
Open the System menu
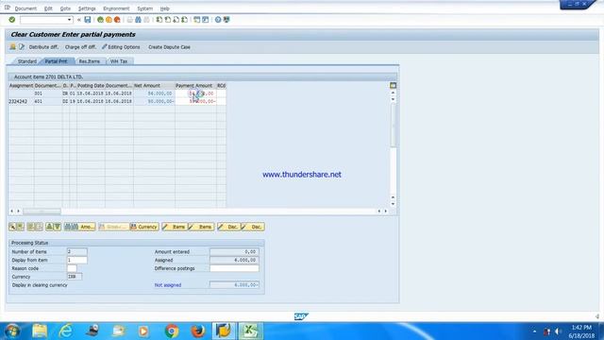144,8
